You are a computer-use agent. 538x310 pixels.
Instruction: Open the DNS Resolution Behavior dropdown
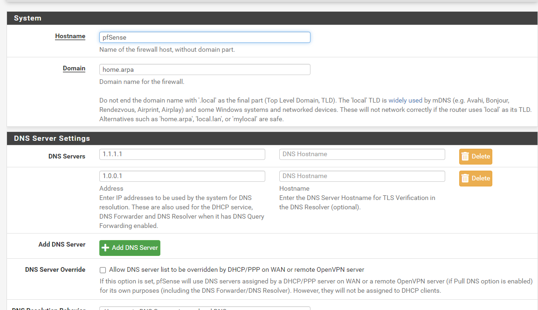click(x=205, y=308)
